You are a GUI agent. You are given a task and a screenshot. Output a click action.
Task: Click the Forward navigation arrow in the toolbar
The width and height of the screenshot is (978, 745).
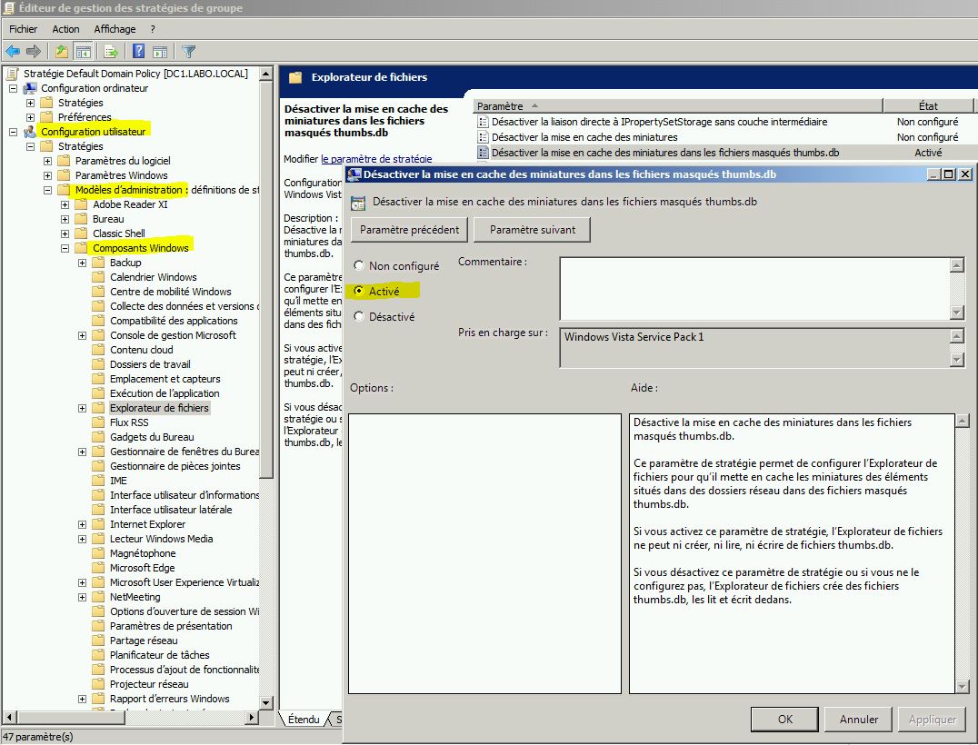(x=33, y=51)
